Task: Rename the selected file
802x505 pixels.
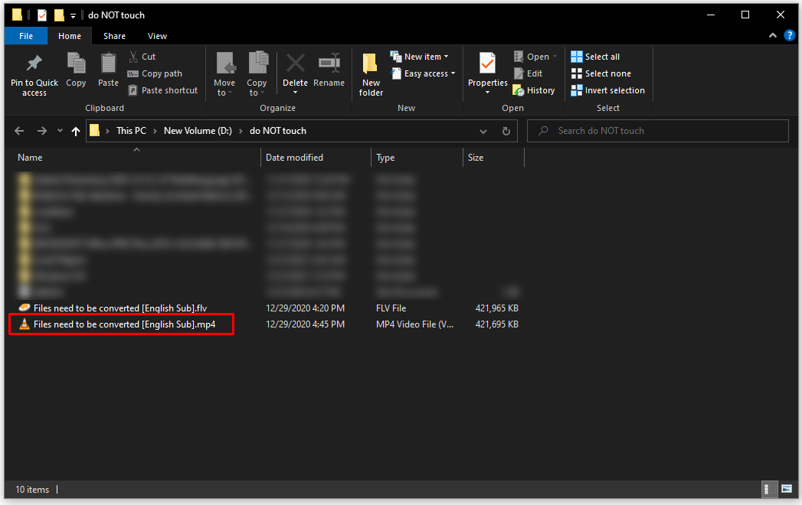Action: (329, 73)
